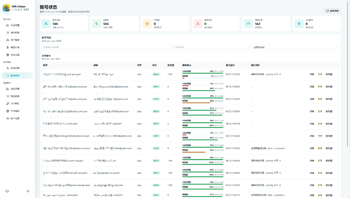Click 禁用 for the row monitored 05/12 15:01:03
350x198 pixels.
320,123
